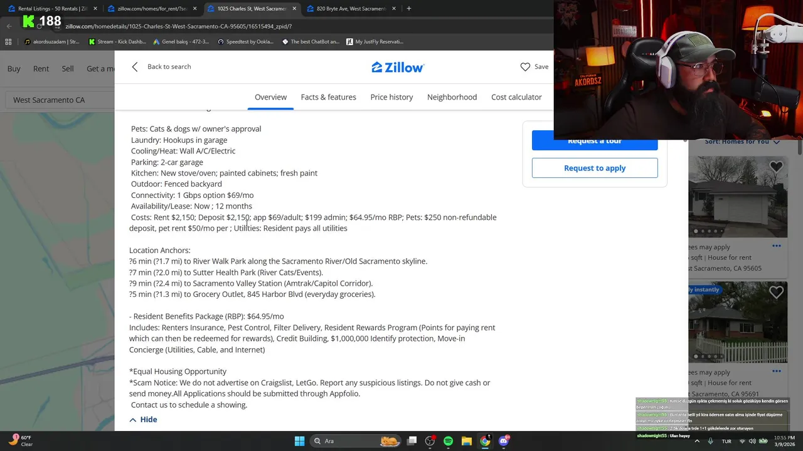
Task: Open Task View in the taskbar
Action: tap(412, 441)
